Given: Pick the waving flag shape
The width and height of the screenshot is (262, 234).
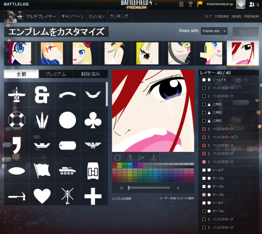Looking at the screenshot, I should [x=42, y=171].
